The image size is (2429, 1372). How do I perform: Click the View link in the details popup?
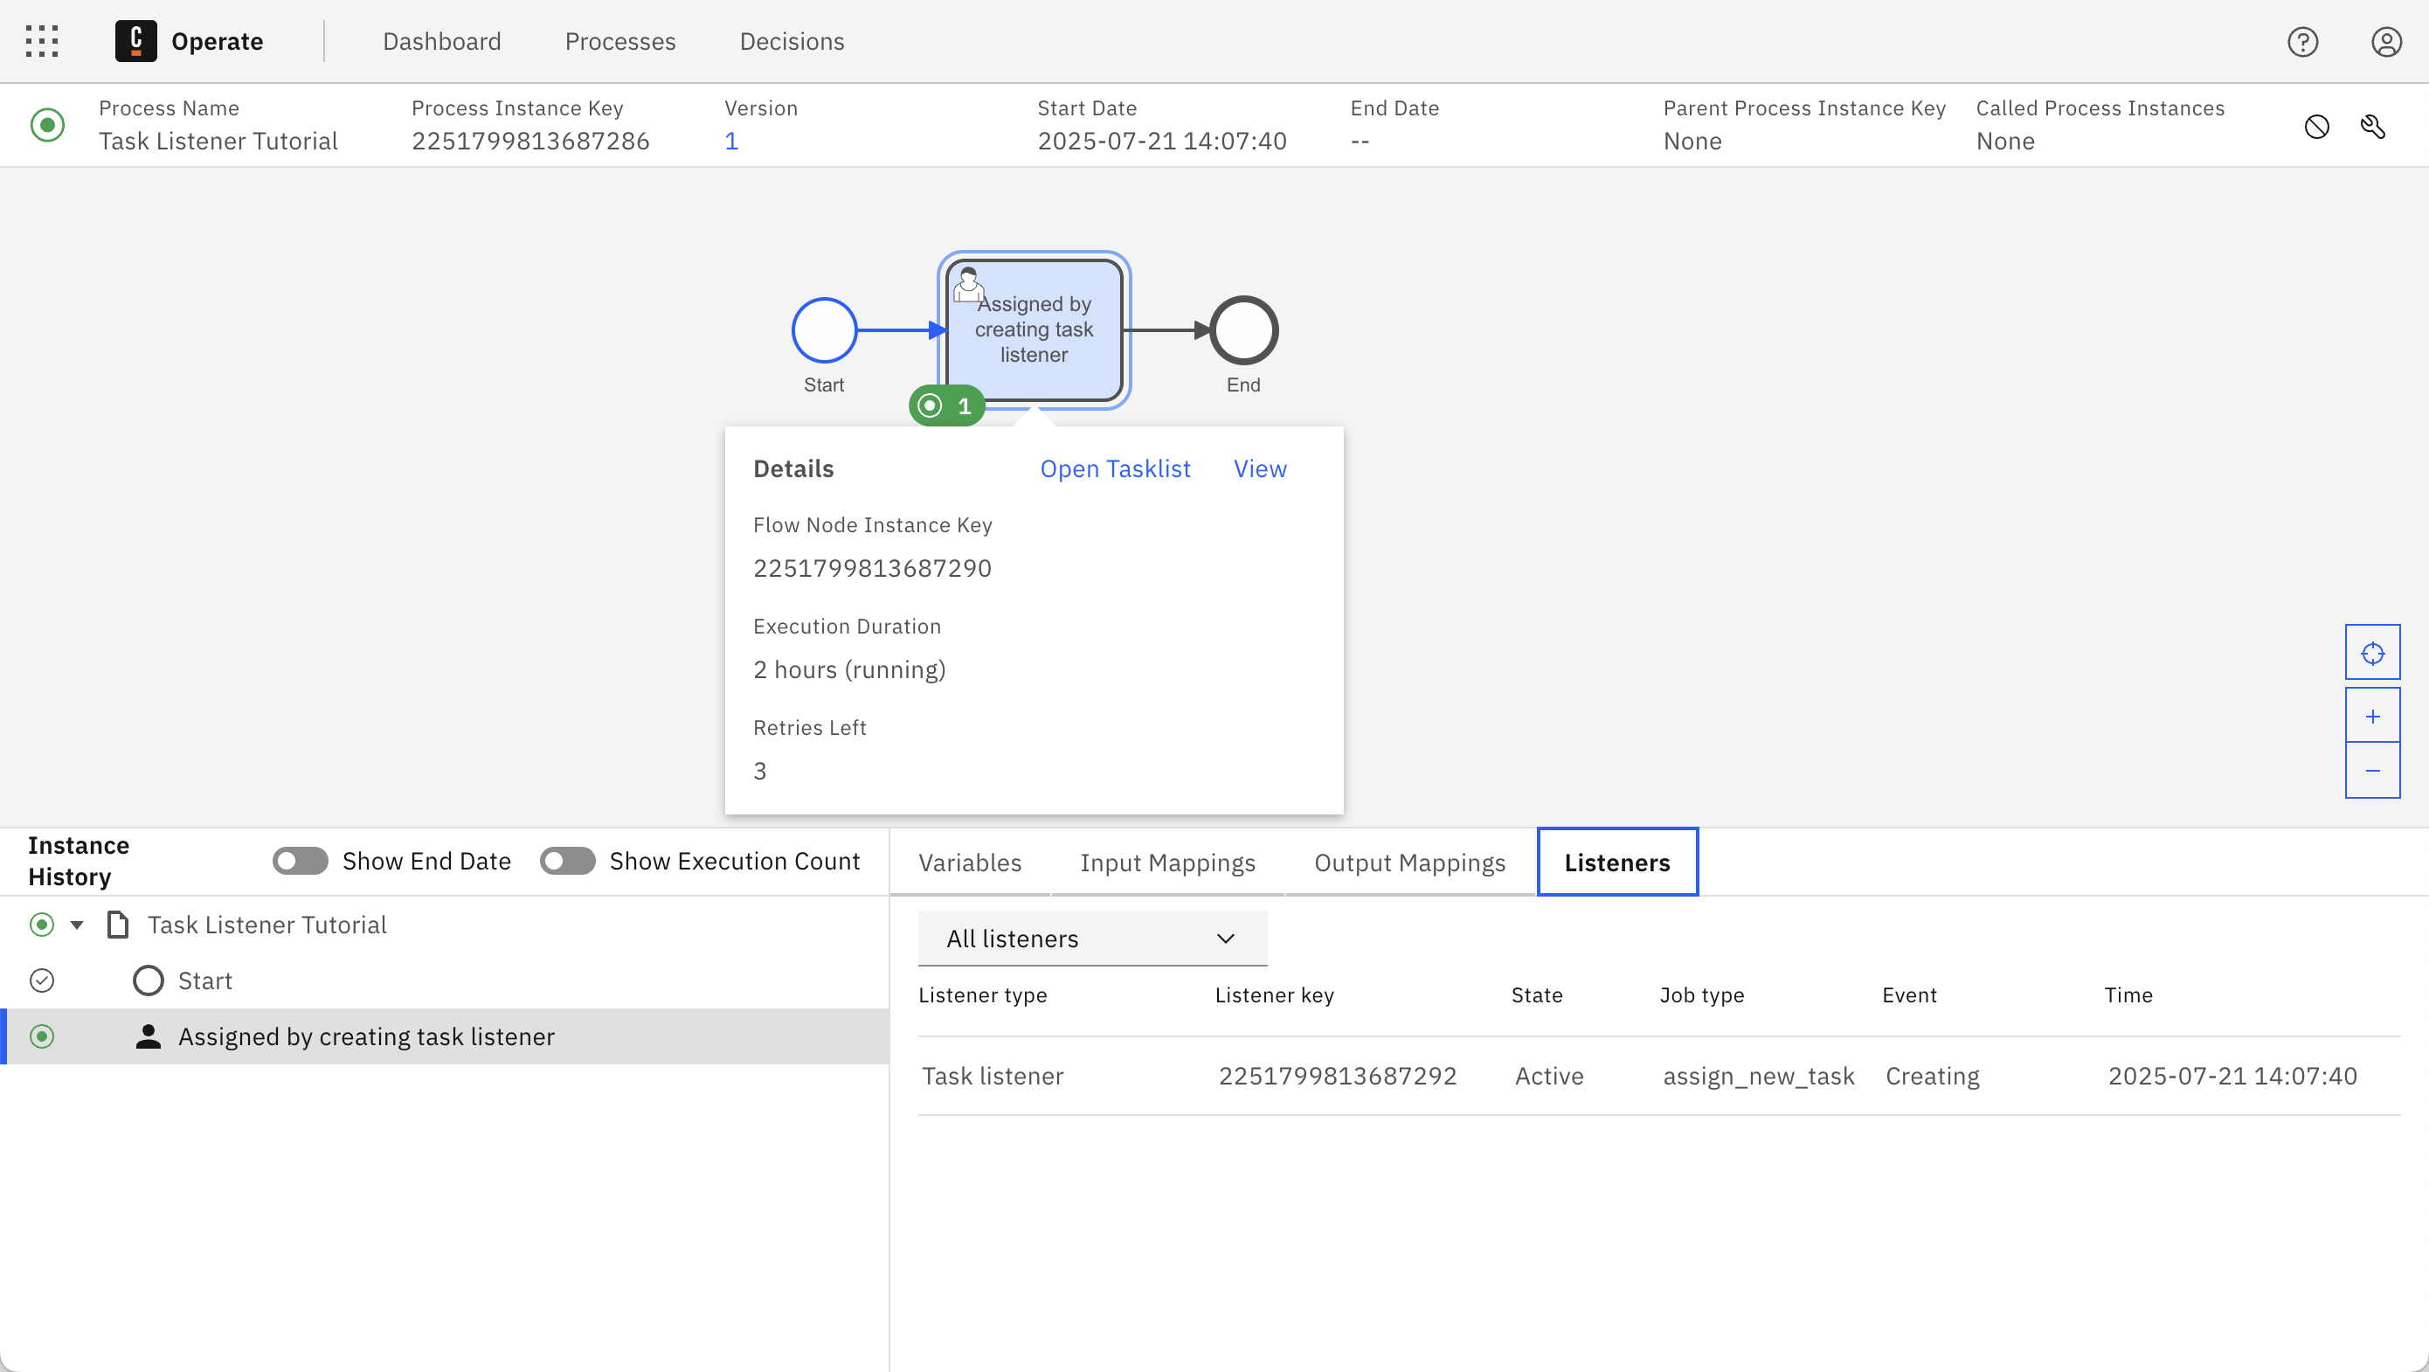(1259, 468)
